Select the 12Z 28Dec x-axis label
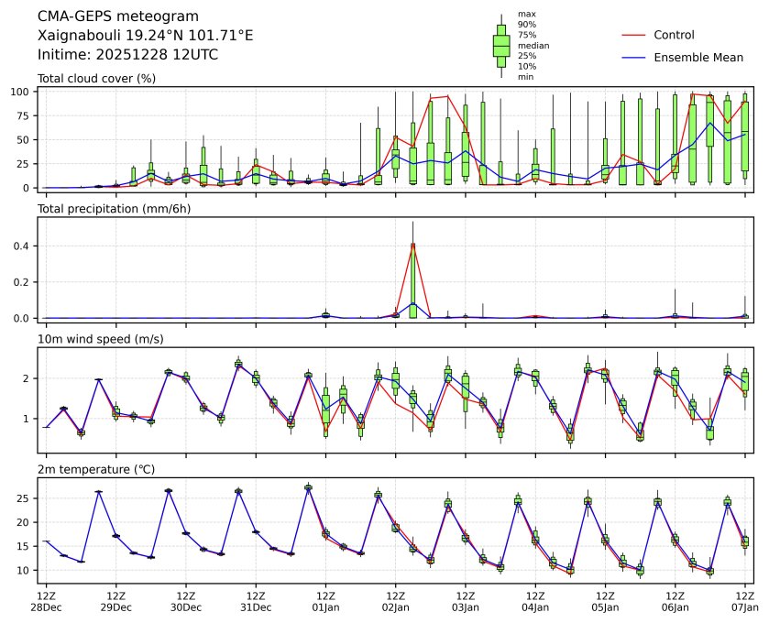 [46, 600]
